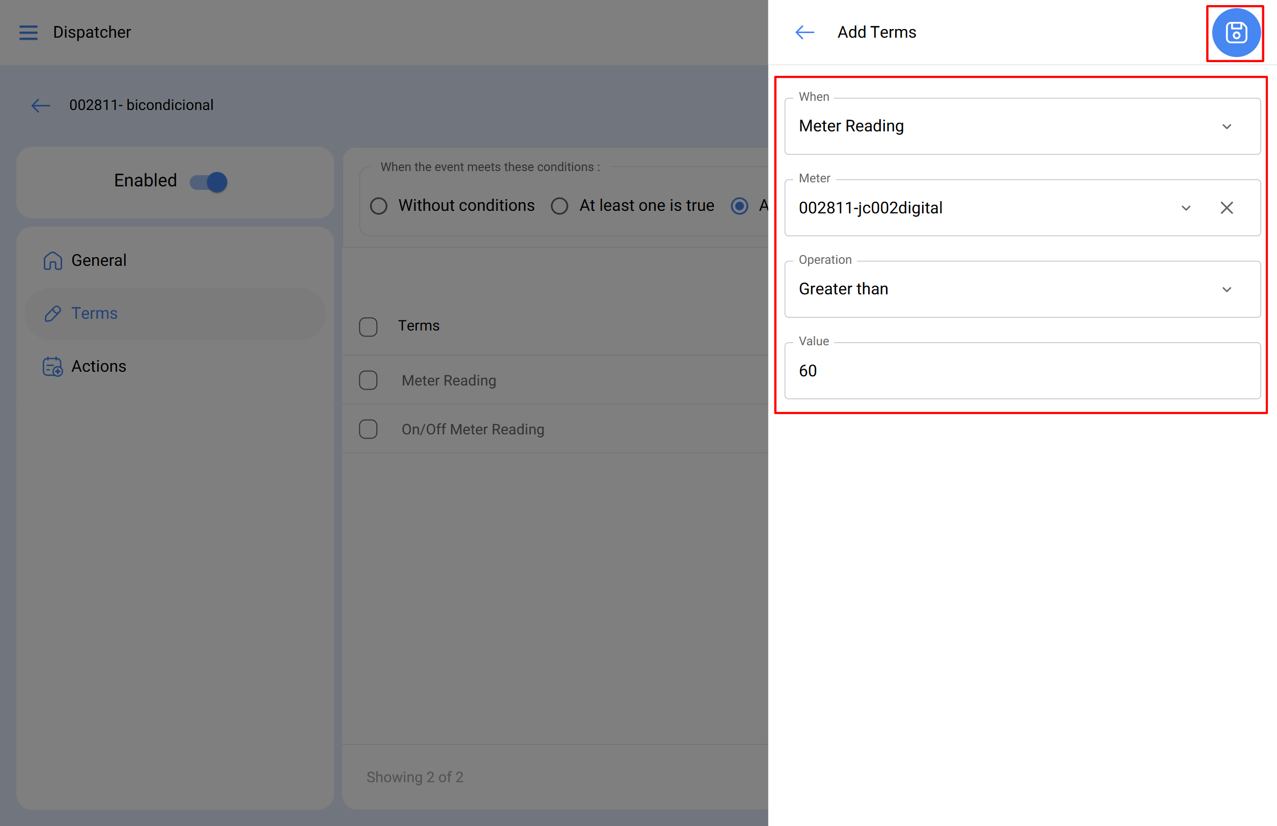Image resolution: width=1277 pixels, height=826 pixels.
Task: Click the Terms pencil icon
Action: pyautogui.click(x=52, y=314)
